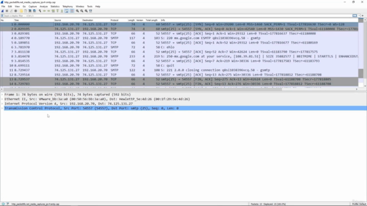The image size is (367, 206).
Task: Select packet 11, the 221 closing connection response
Action: (179, 70)
